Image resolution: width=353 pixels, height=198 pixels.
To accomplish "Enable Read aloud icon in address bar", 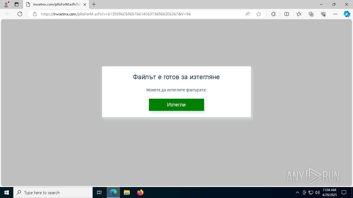I will (x=248, y=14).
